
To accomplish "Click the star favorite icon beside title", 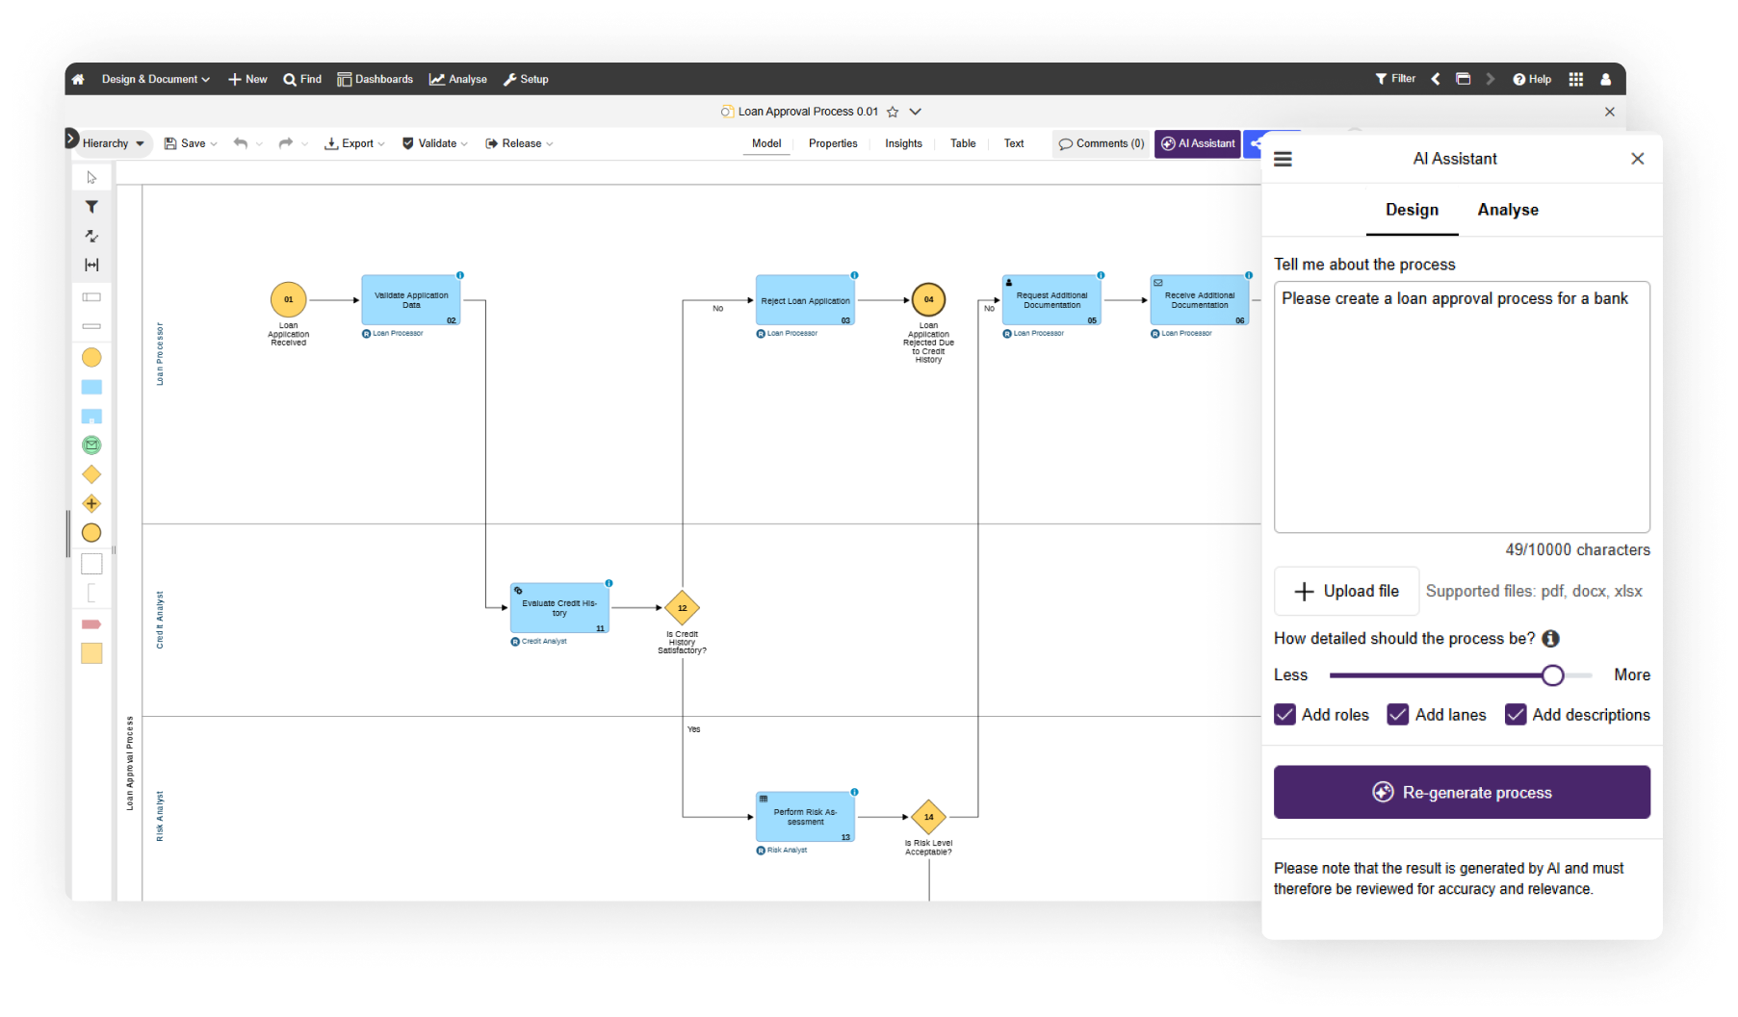I will pyautogui.click(x=893, y=112).
